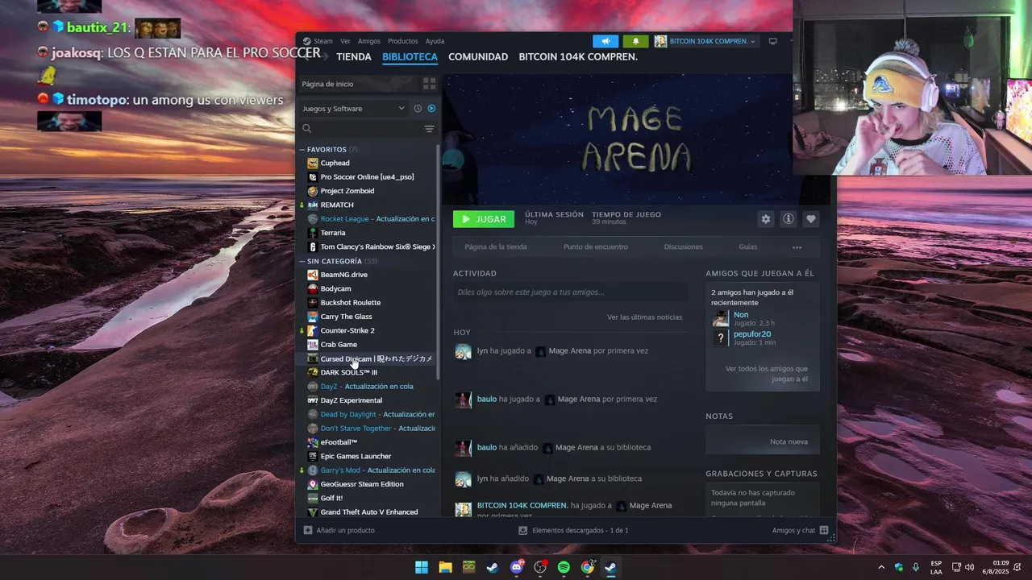Click the green JUGAR button
Image resolution: width=1032 pixels, height=580 pixels.
click(484, 219)
